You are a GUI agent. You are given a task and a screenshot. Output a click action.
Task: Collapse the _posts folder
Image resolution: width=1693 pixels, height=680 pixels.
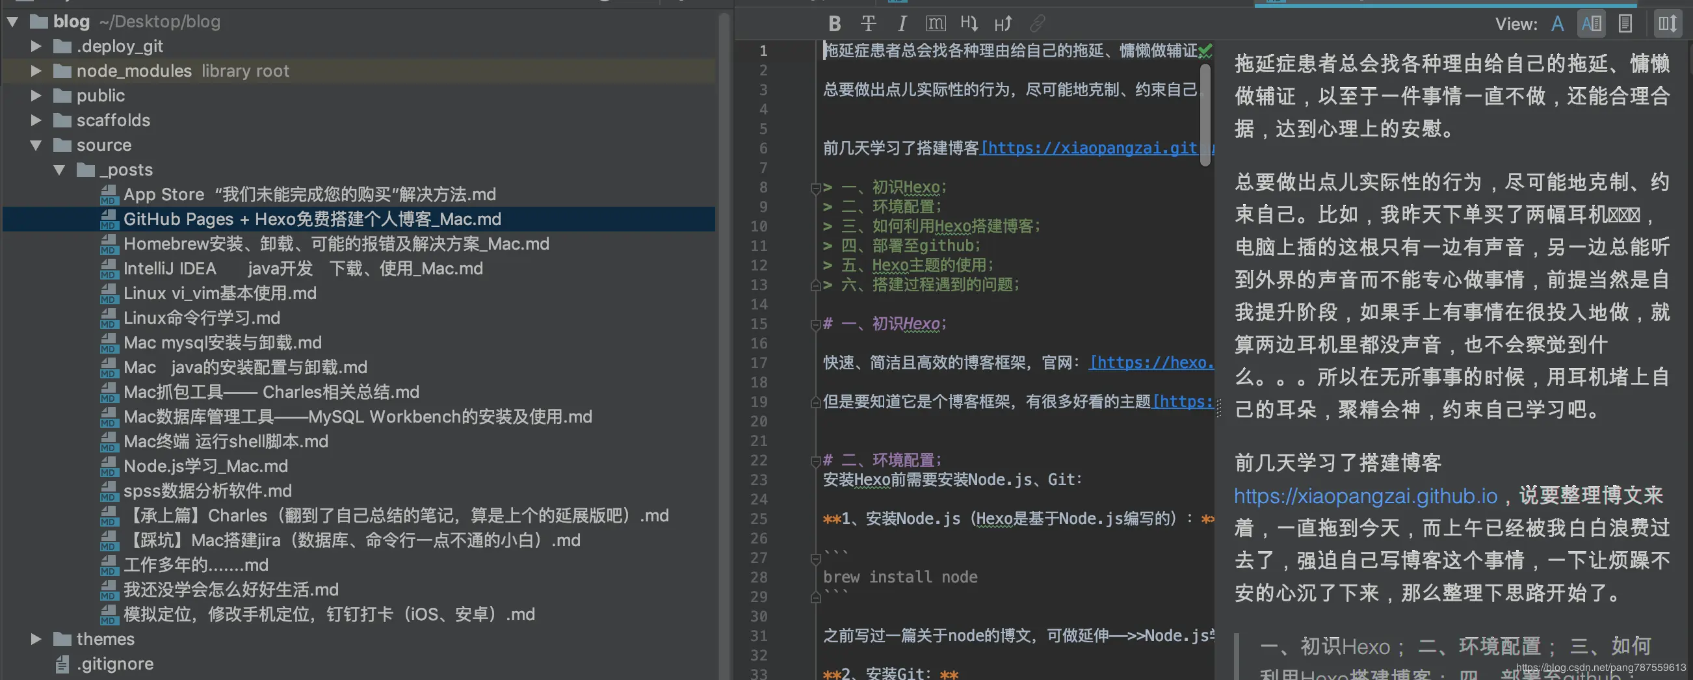[59, 170]
